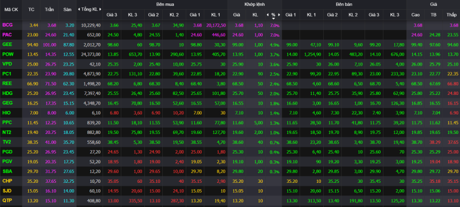Image resolution: width=460 pixels, height=207 pixels.
Task: Click GEG low price 16.15
Action: 453,103
